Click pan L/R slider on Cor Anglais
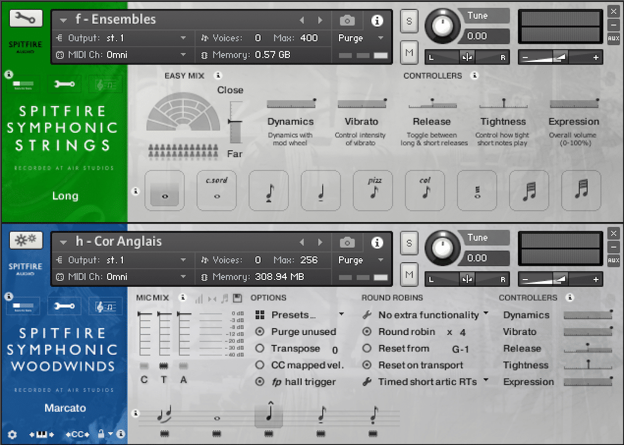624x445 pixels. [467, 279]
